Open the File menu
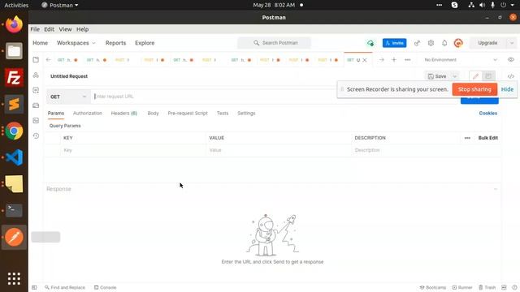The height and width of the screenshot is (292, 520). click(x=35, y=29)
